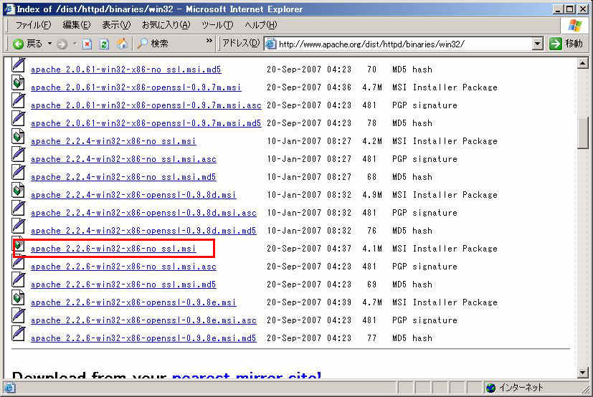Stop page loading with the red X icon
593x397 pixels.
tap(87, 44)
